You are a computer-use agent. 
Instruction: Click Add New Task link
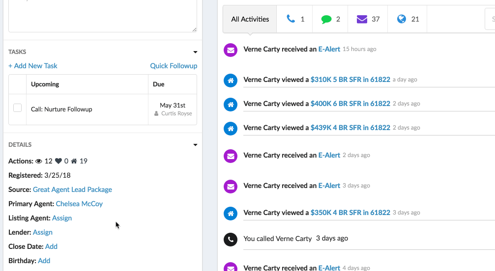pos(33,66)
